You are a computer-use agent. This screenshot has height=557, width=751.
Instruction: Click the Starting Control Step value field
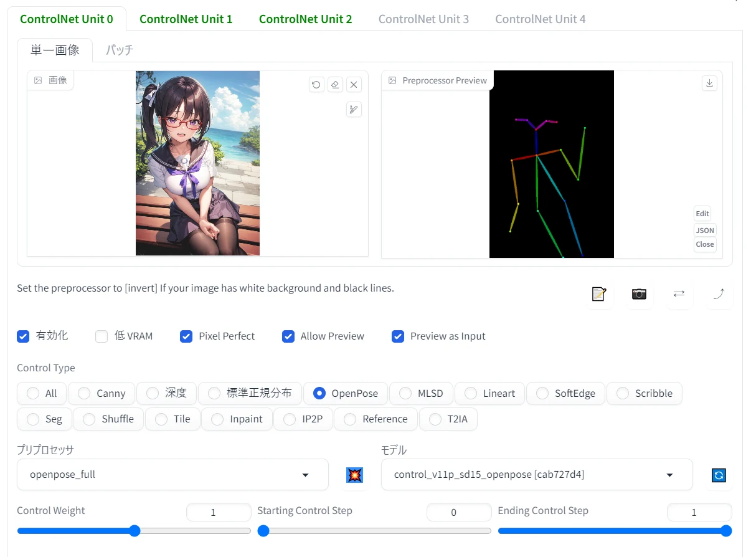click(x=459, y=512)
